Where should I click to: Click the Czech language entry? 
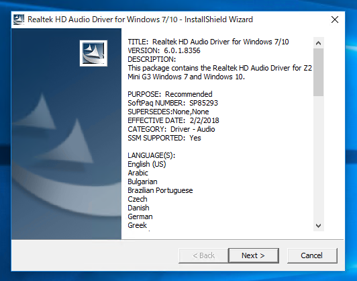click(x=138, y=199)
